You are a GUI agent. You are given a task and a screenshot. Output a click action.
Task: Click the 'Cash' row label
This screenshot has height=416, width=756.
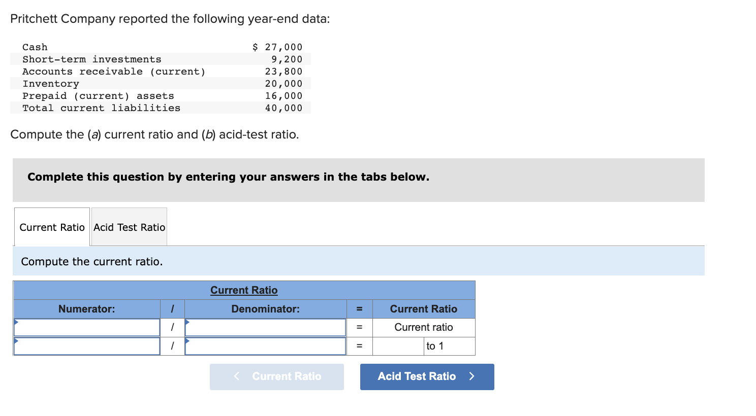pyautogui.click(x=35, y=47)
